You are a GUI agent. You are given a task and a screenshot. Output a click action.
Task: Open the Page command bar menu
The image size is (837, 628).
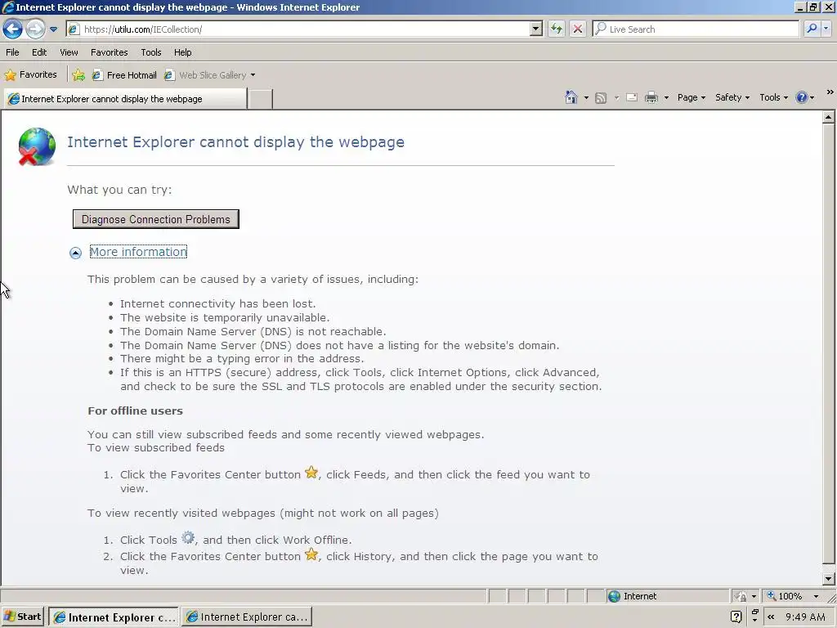[x=692, y=97]
